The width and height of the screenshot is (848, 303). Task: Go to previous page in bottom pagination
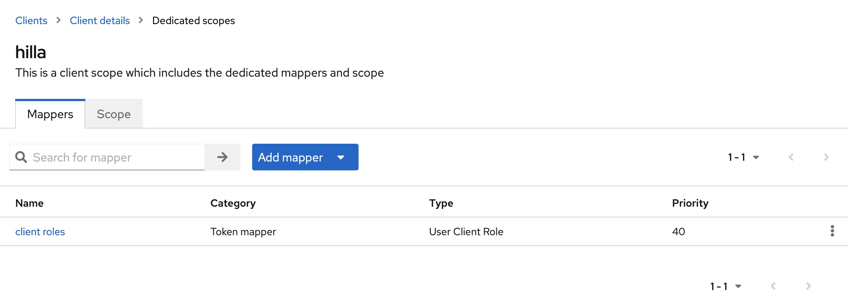tap(773, 286)
